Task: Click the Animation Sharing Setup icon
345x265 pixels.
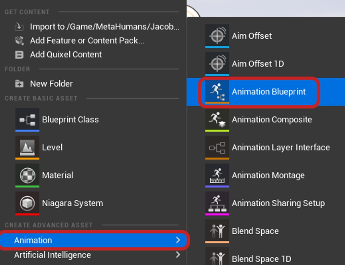Action: point(217,203)
